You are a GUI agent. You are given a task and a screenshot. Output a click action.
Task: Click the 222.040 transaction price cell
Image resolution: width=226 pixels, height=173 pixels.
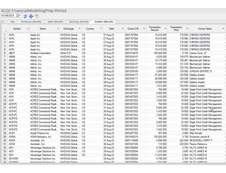(x=178, y=140)
